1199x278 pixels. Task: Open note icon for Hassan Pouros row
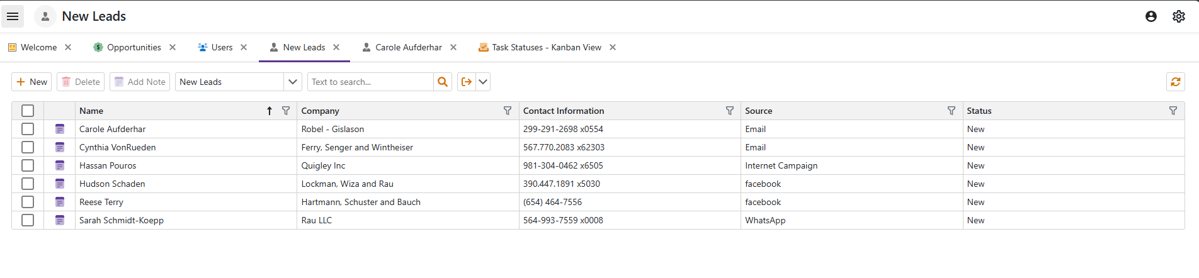60,165
